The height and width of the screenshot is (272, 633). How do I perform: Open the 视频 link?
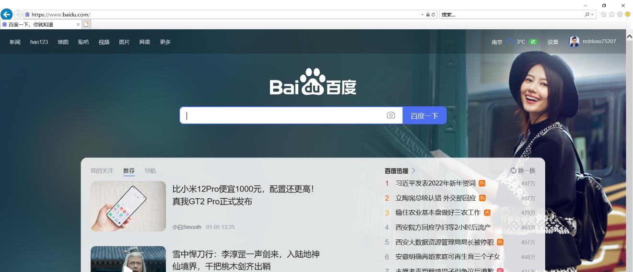104,42
